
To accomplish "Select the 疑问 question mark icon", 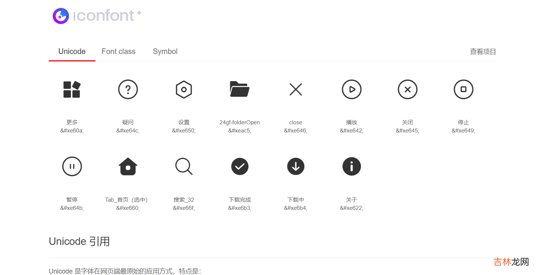I will pos(128,89).
